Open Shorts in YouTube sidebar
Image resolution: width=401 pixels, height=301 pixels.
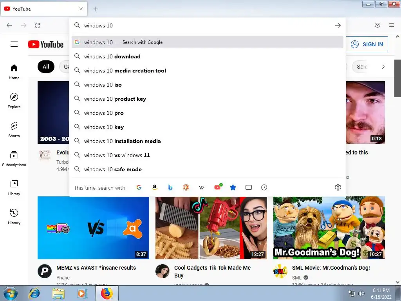click(x=14, y=130)
